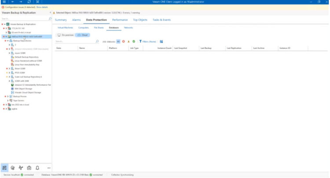Select the last server in tree
The image size is (330, 178).
[15, 109]
